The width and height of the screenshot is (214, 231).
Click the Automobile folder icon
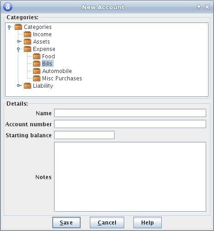(37, 71)
